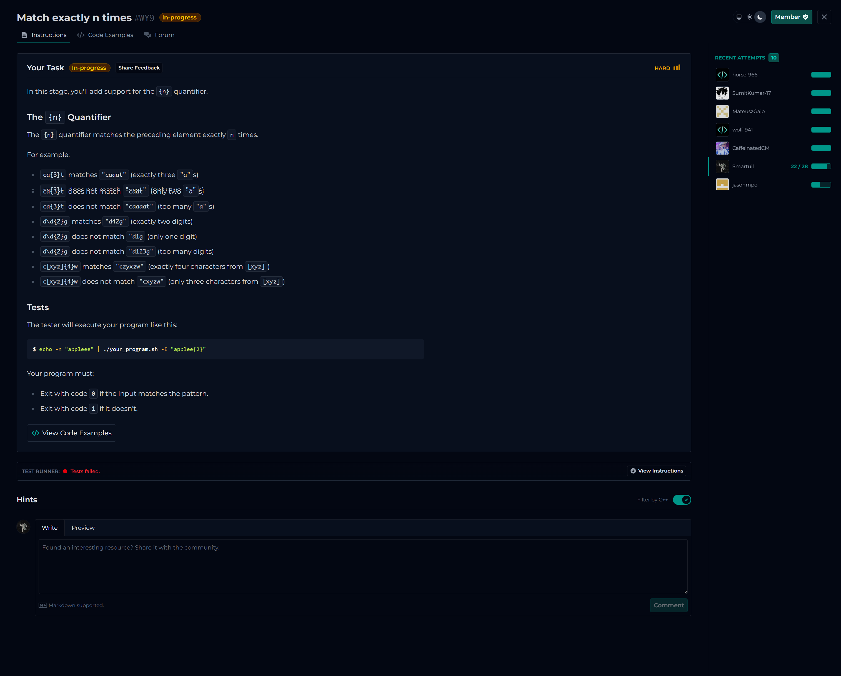841x676 pixels.
Task: Click jasonmpo's avatar icon
Action: pos(722,185)
